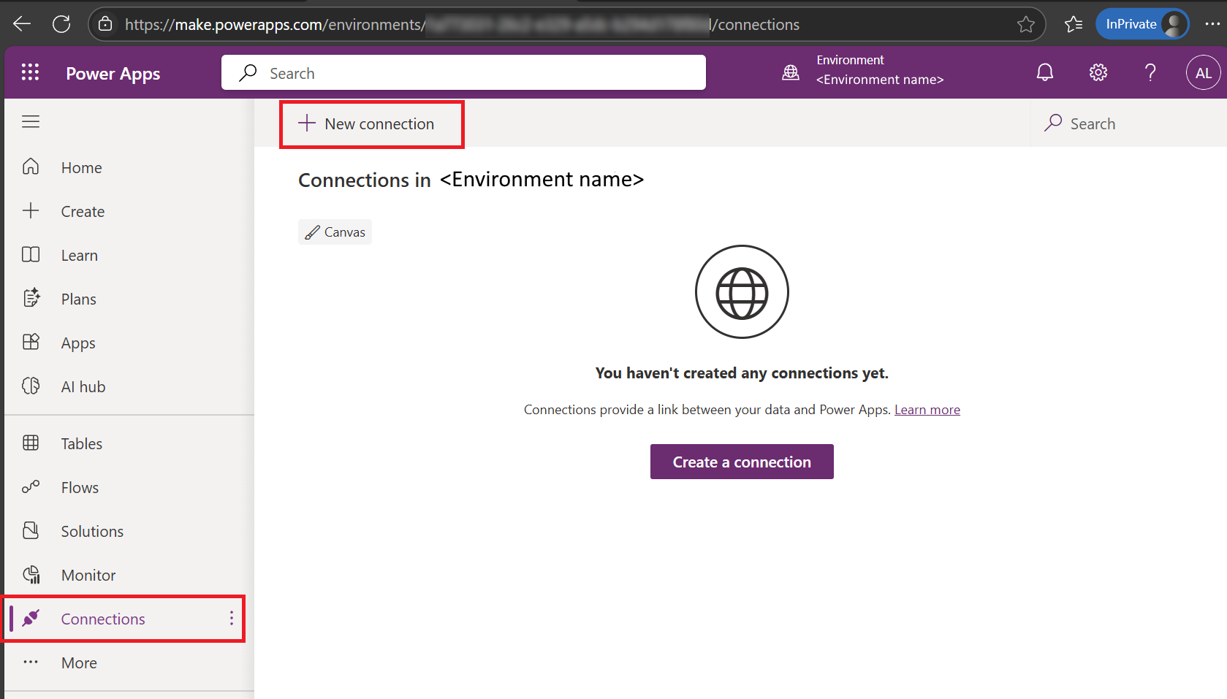Click the Create a connection button
The height and width of the screenshot is (699, 1227).
[x=741, y=462]
